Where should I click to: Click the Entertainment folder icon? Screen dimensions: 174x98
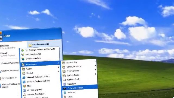(x=64, y=71)
